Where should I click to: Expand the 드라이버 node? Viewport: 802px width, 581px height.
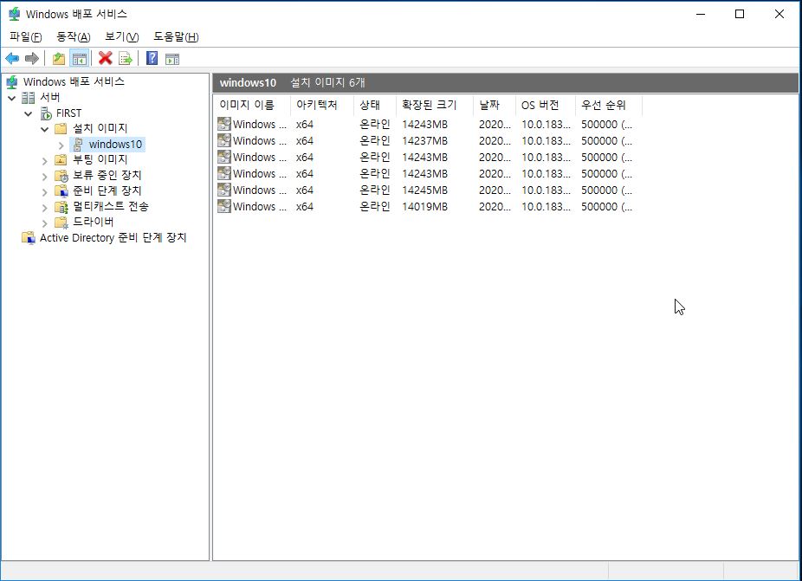point(44,223)
